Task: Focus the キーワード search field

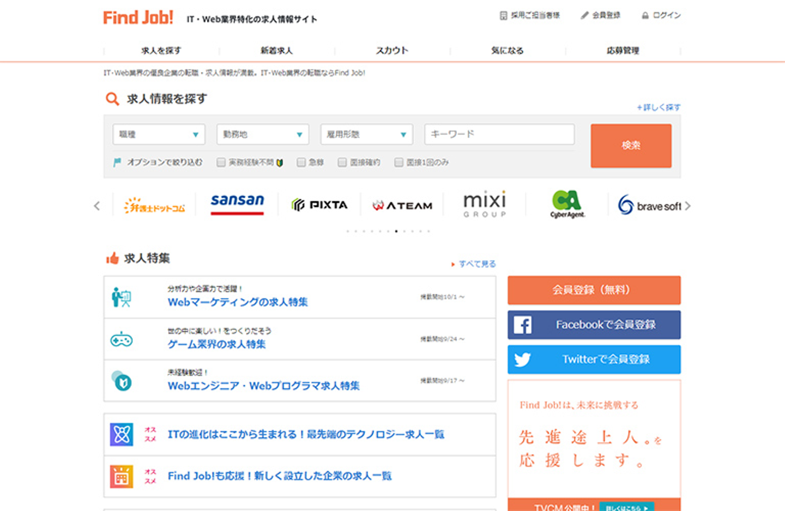Action: [x=499, y=134]
